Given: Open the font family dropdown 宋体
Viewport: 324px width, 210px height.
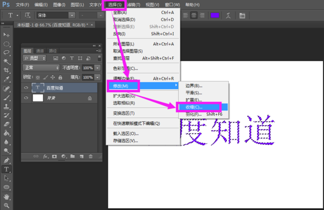Looking at the screenshot, I should tap(72, 15).
